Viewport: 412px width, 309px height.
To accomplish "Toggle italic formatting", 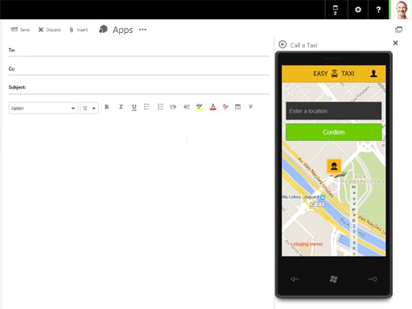I will 121,107.
